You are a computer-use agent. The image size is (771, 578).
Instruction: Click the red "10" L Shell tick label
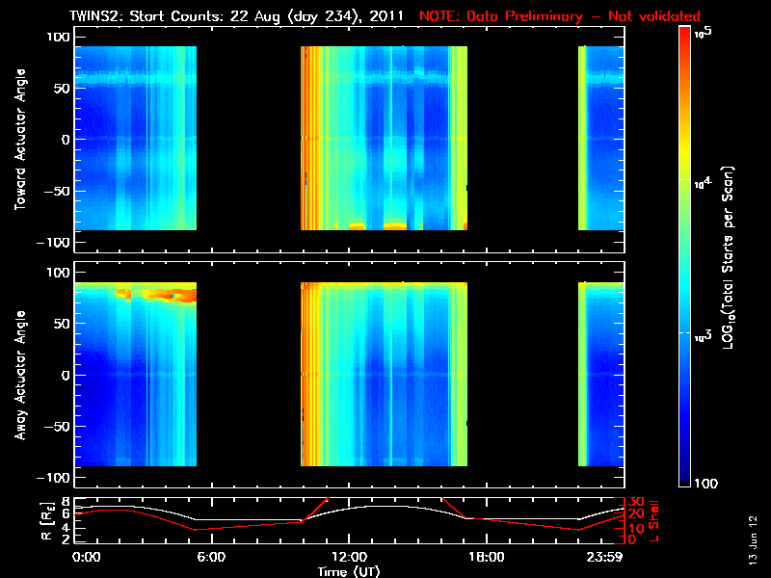coord(636,528)
